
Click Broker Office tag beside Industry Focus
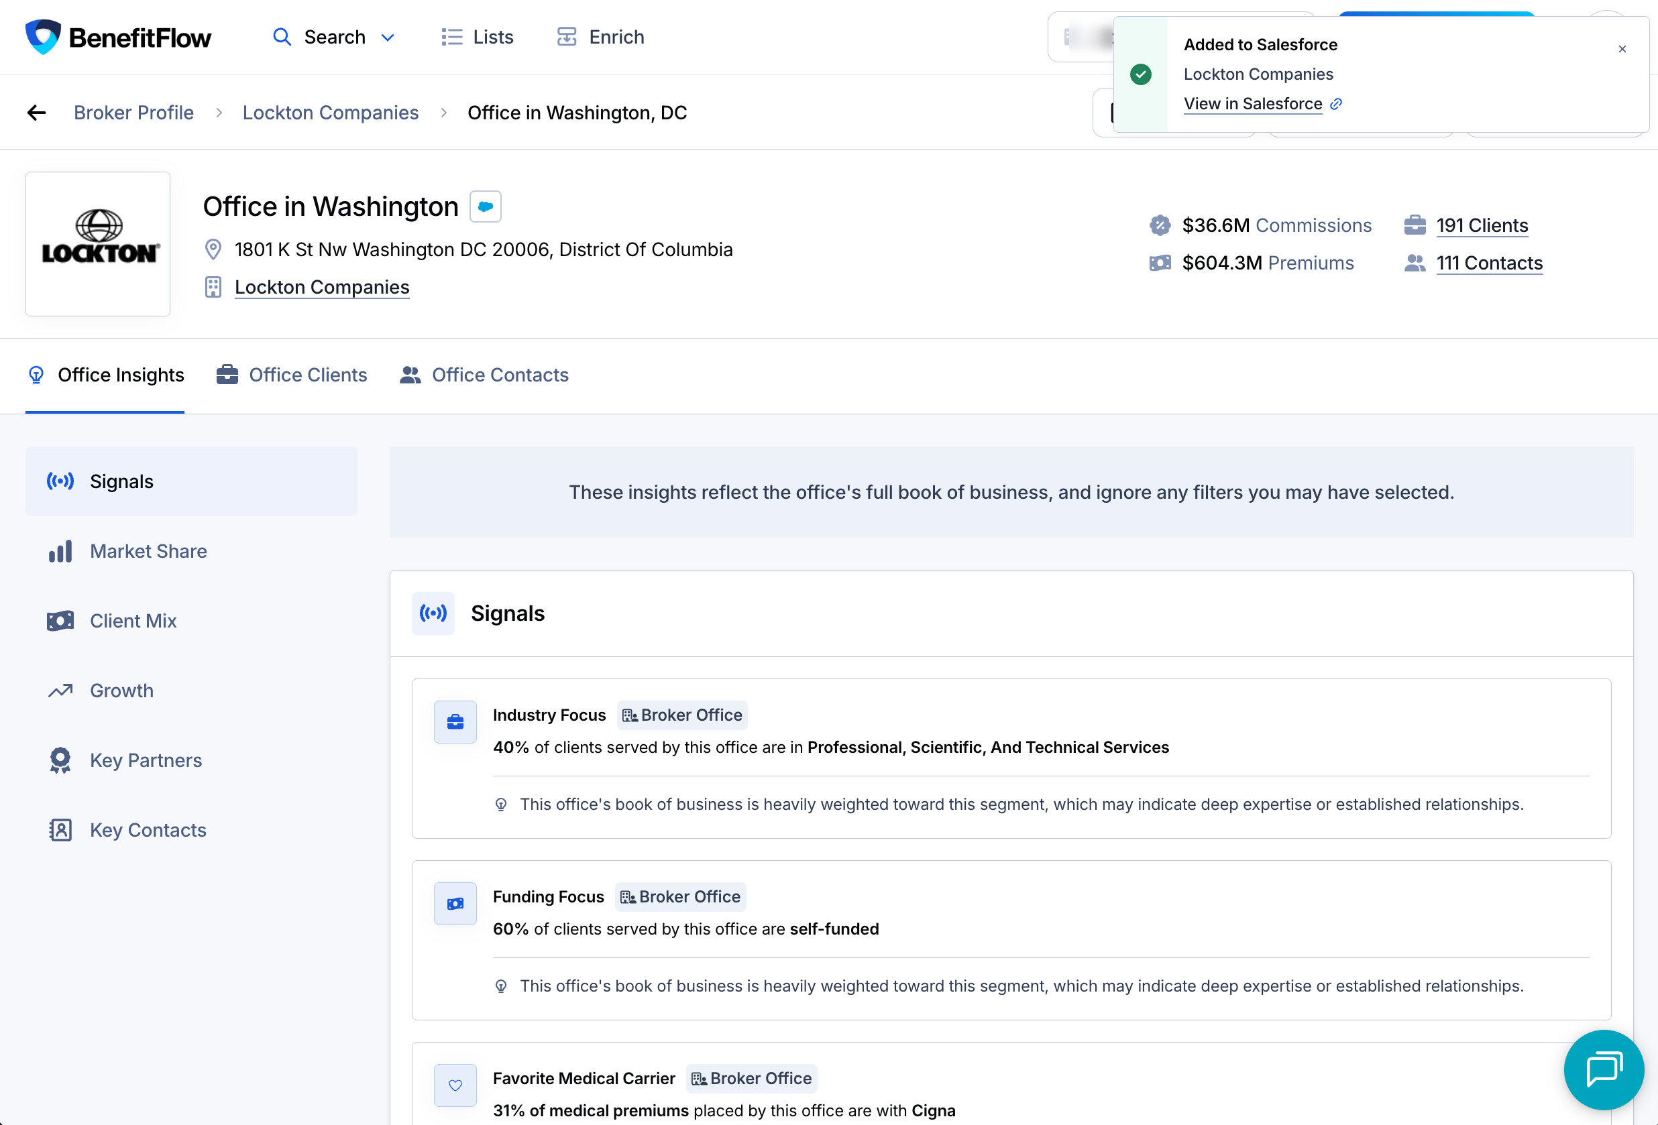[682, 715]
